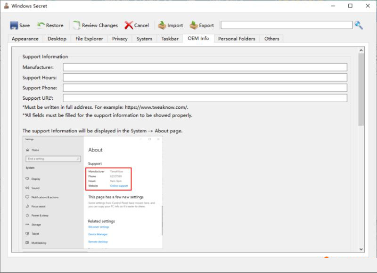Minimize the Windows Secret window
Image resolution: width=377 pixels, height=273 pixels.
(333, 6)
